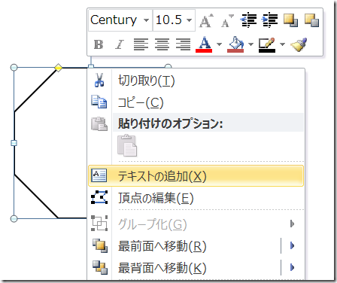The width and height of the screenshot is (337, 283).
Task: Align text left
Action: tap(141, 44)
